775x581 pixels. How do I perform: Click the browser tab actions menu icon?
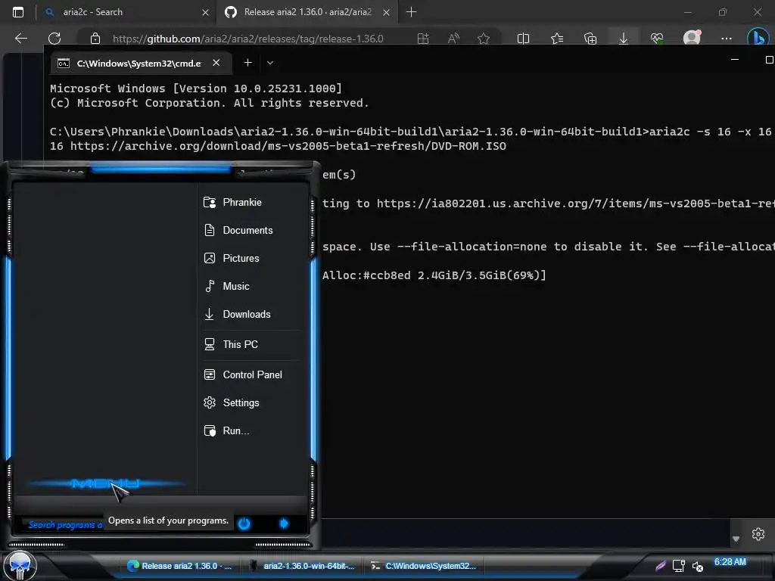[x=18, y=12]
